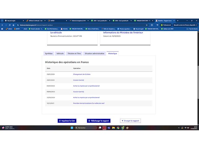Open File Explorer from the taskbar
Viewport: 199px width, 149px height.
tap(113, 128)
